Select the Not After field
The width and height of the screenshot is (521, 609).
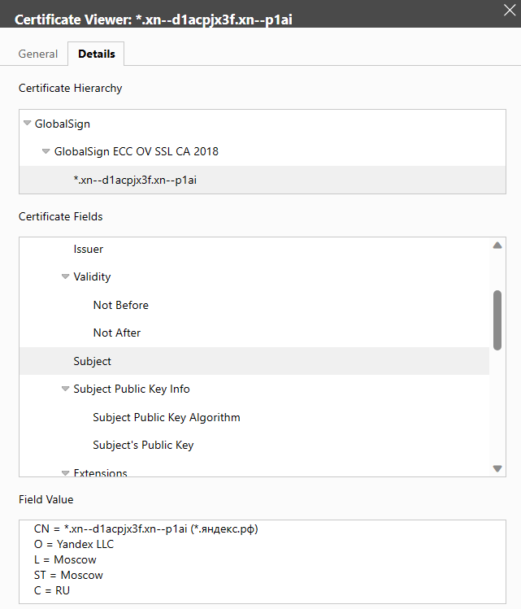117,333
